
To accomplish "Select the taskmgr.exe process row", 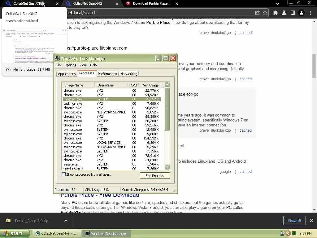I will [x=111, y=104].
